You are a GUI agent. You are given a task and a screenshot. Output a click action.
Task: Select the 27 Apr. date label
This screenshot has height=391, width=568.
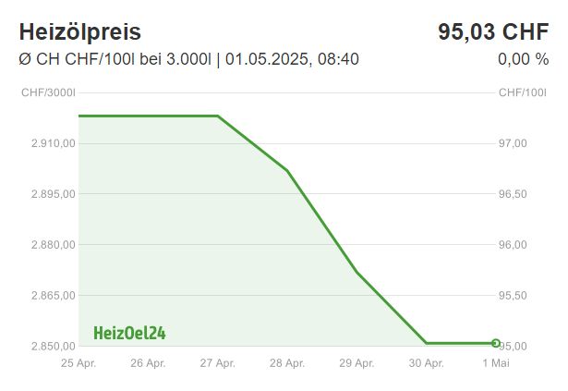pyautogui.click(x=218, y=363)
